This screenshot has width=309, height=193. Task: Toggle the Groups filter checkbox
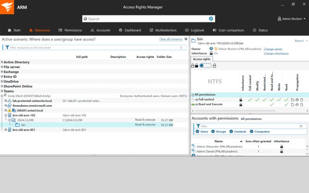click(x=213, y=132)
